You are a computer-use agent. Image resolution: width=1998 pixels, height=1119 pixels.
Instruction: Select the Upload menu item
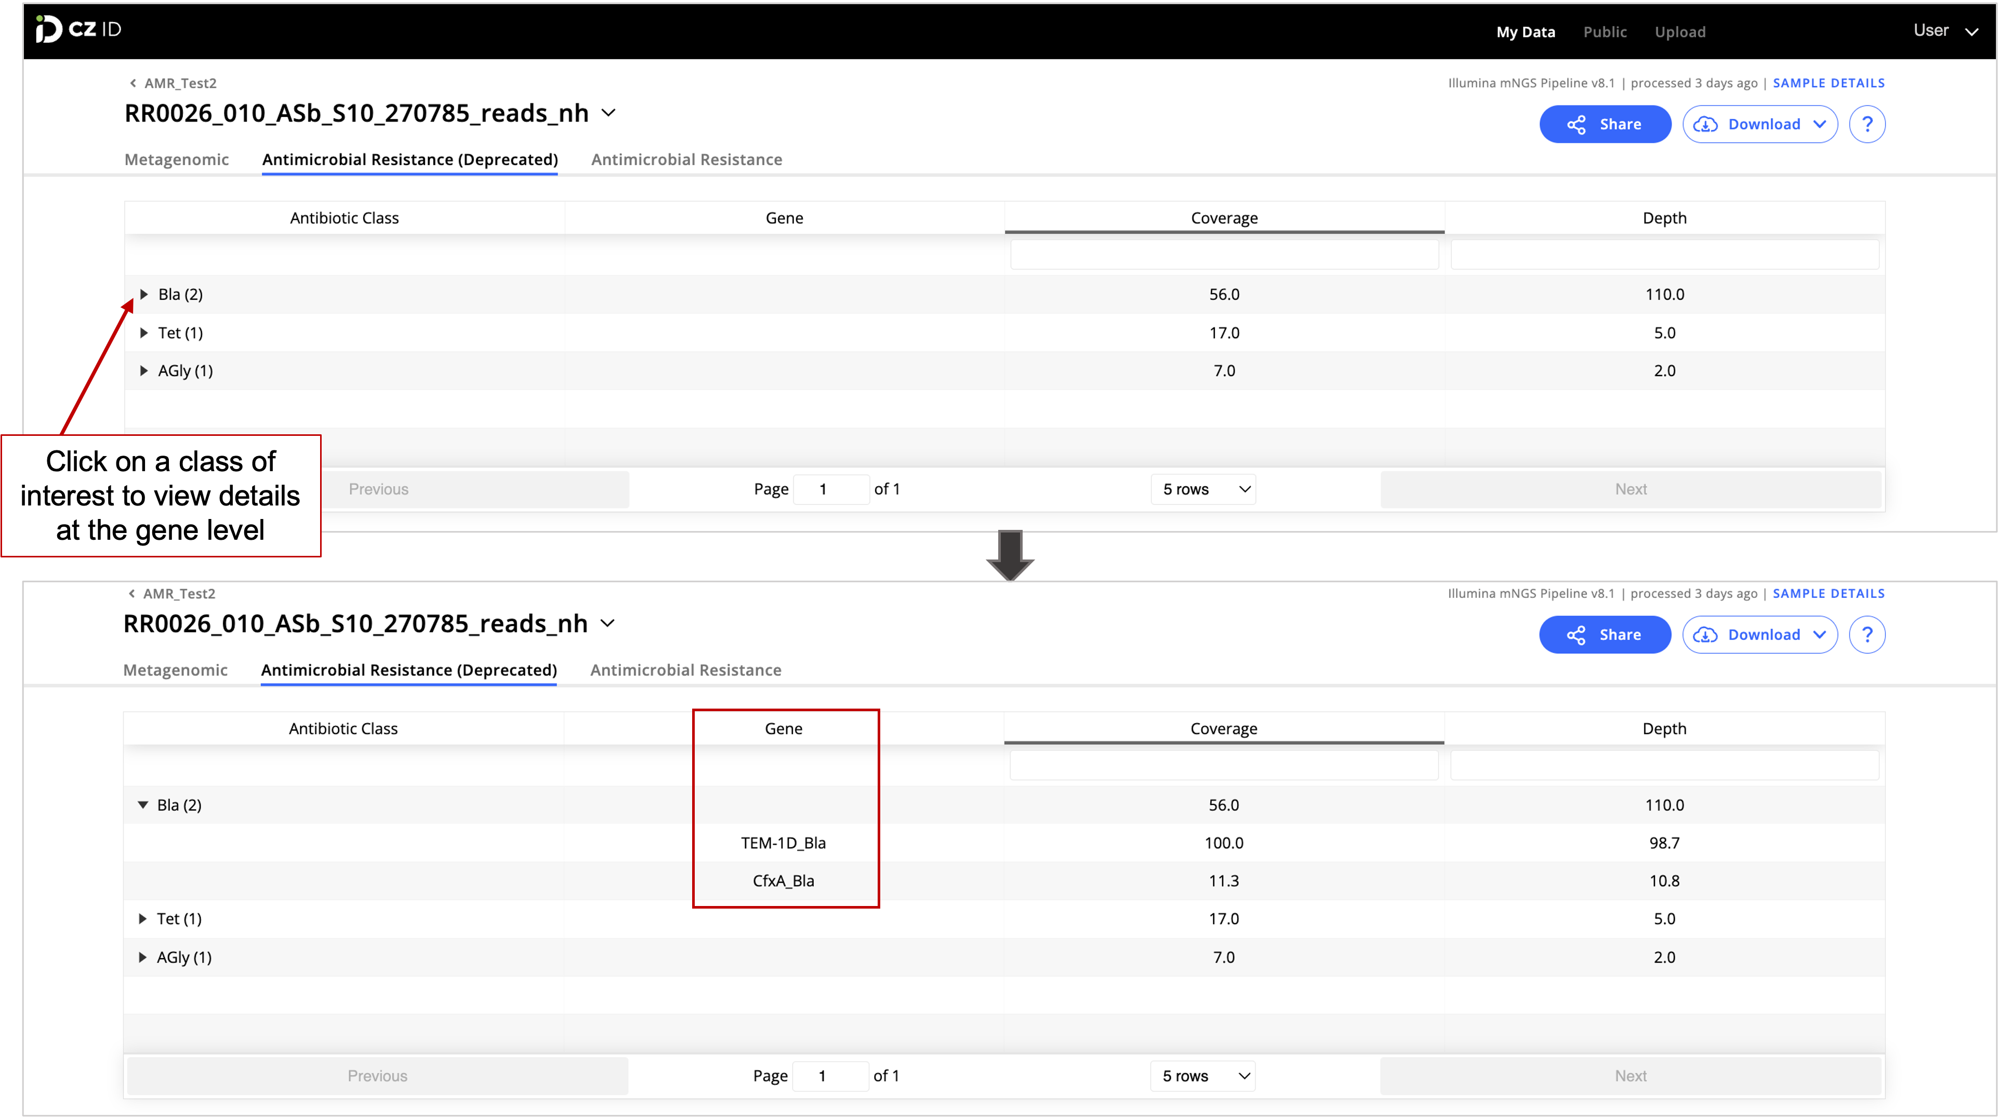click(1680, 32)
